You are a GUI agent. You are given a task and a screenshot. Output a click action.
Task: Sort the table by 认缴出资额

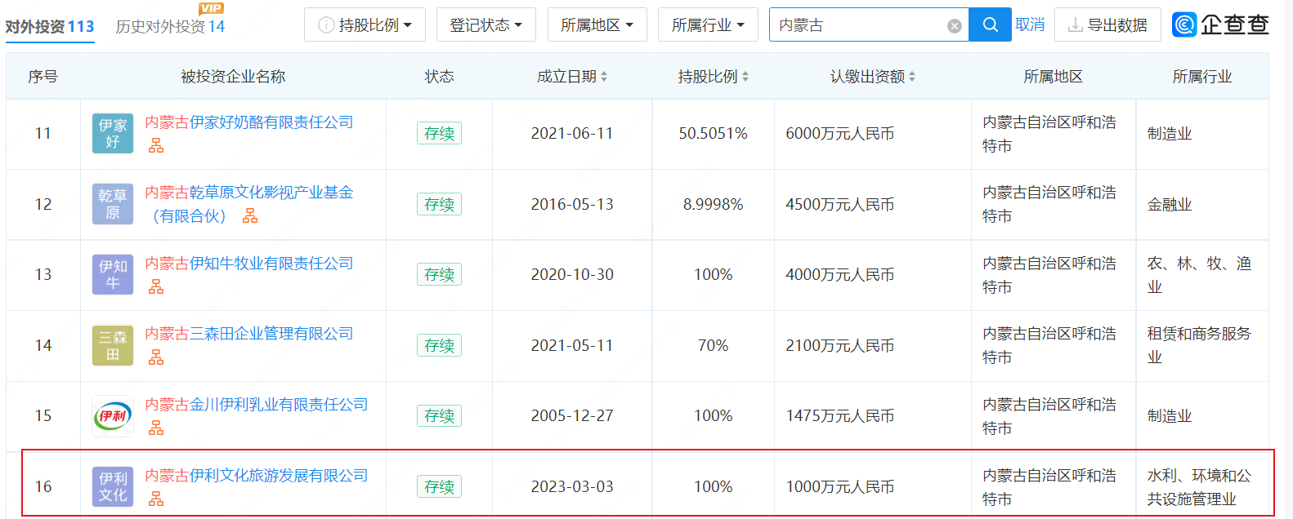click(x=872, y=77)
